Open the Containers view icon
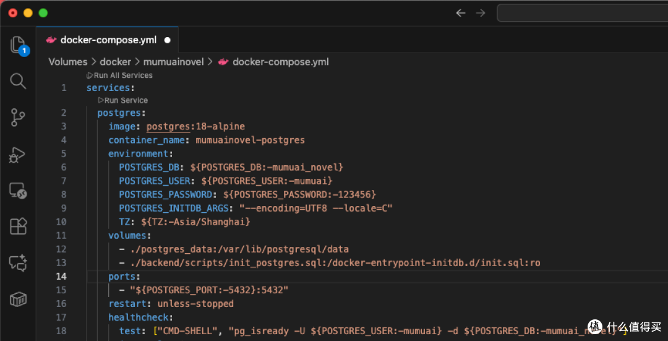The width and height of the screenshot is (668, 341). coord(18,300)
